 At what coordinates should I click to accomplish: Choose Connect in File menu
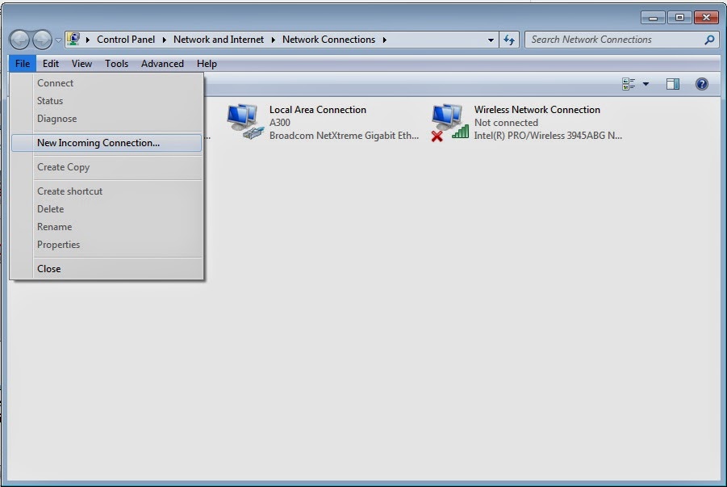pyautogui.click(x=107, y=83)
